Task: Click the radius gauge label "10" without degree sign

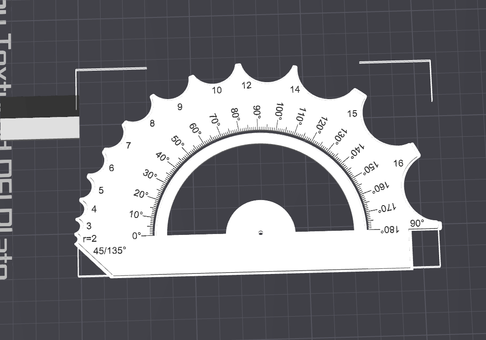Action: (x=217, y=90)
